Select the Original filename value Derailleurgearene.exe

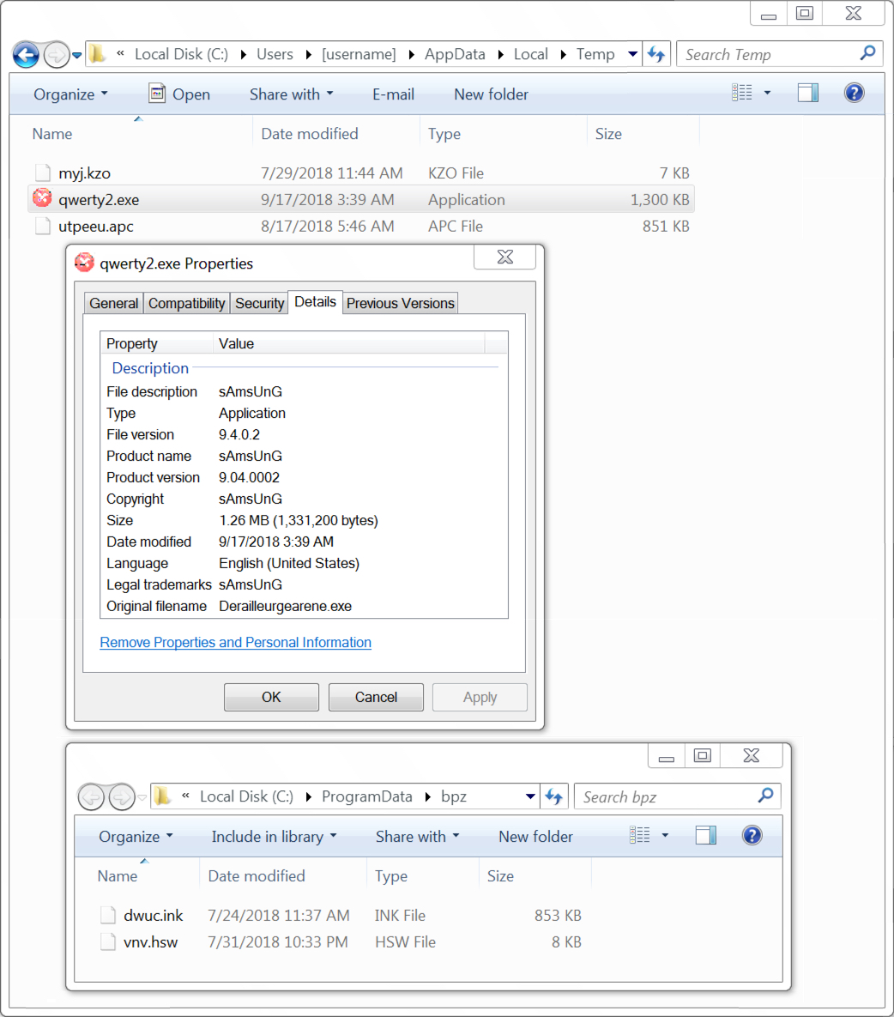click(285, 606)
